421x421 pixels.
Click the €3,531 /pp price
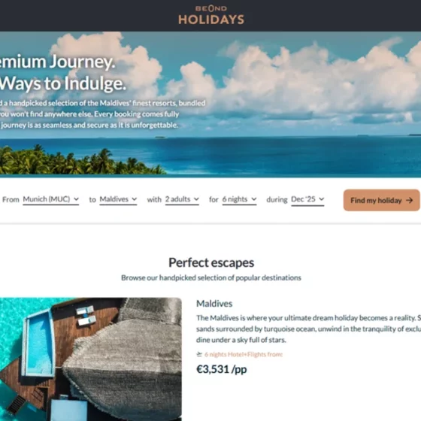[222, 369]
